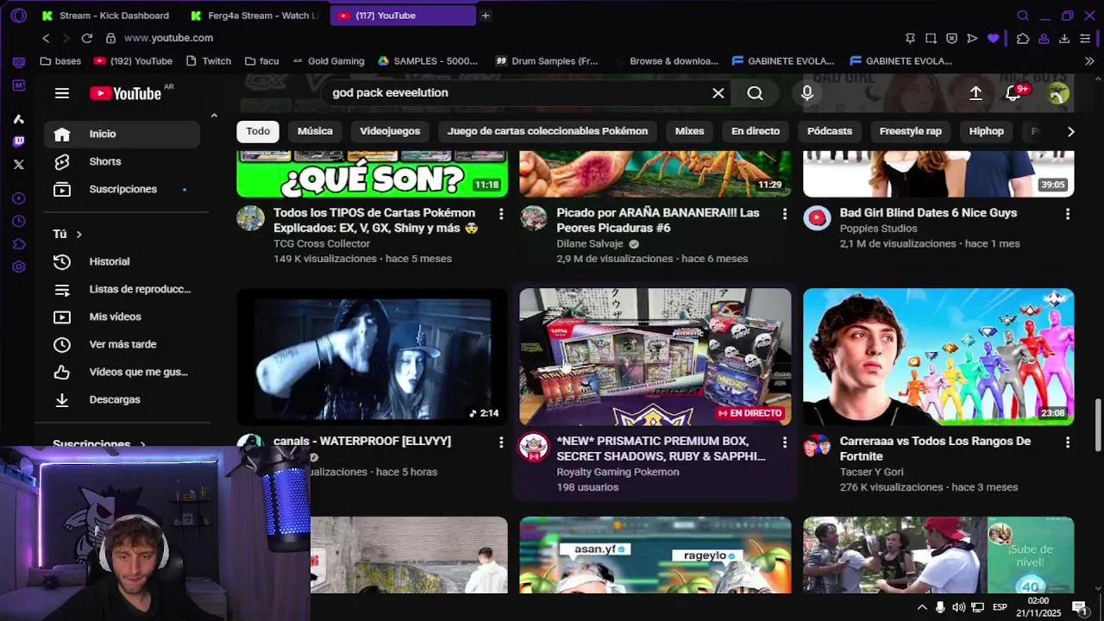Image resolution: width=1104 pixels, height=621 pixels.
Task: Go to Inicio in the sidebar
Action: click(x=122, y=134)
